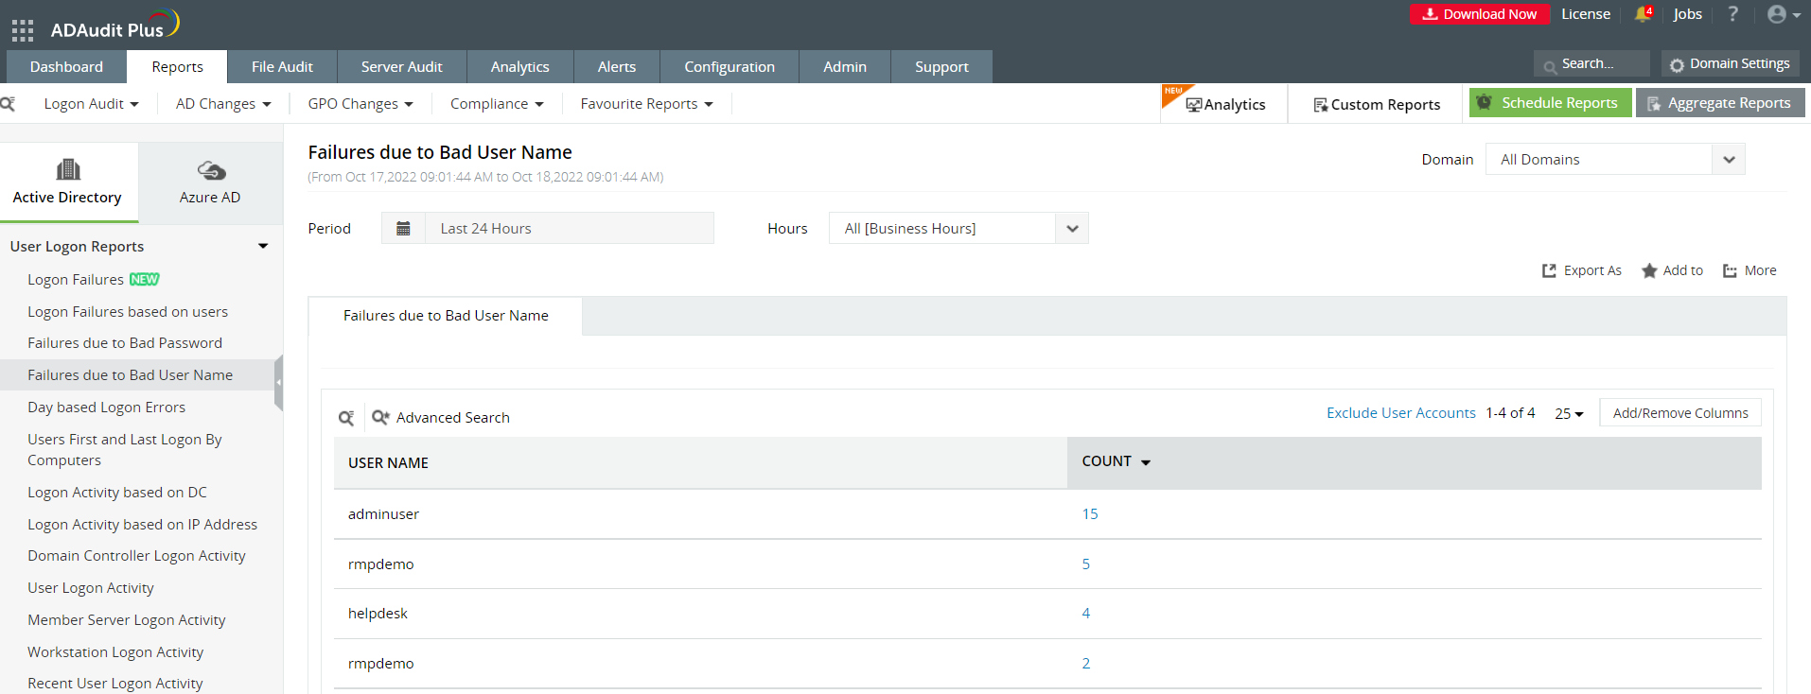The width and height of the screenshot is (1811, 694).
Task: Open the Domain dropdown list
Action: [x=1728, y=160]
